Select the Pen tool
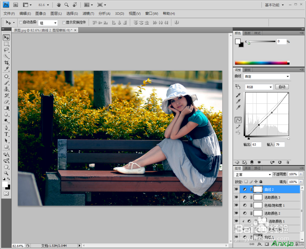This screenshot has width=306, height=249. (6, 128)
